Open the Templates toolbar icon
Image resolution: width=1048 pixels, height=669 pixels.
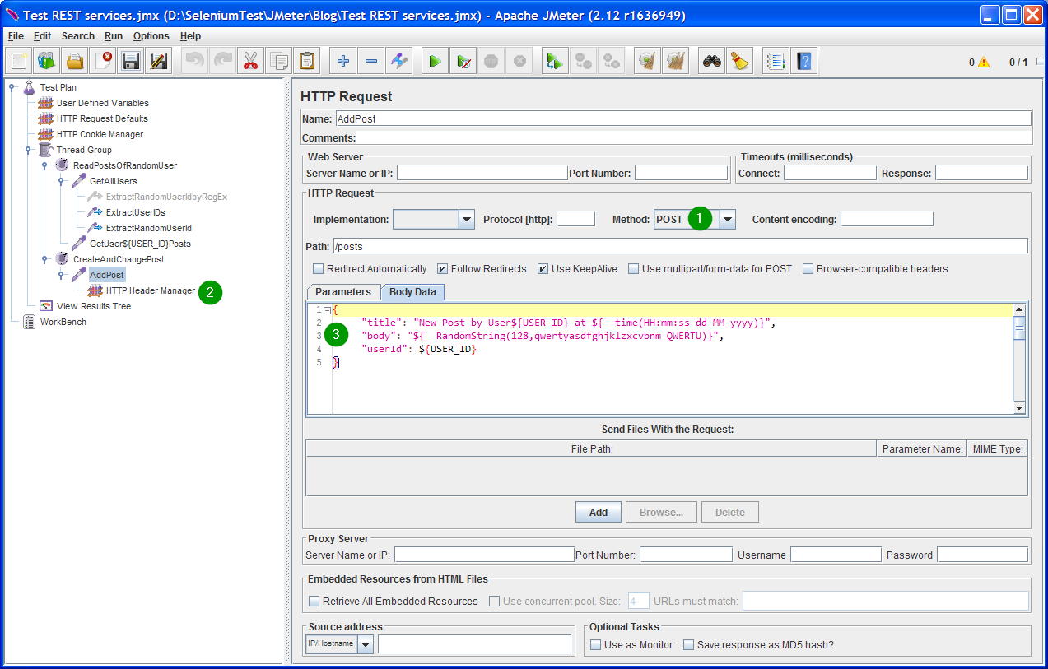click(x=47, y=61)
